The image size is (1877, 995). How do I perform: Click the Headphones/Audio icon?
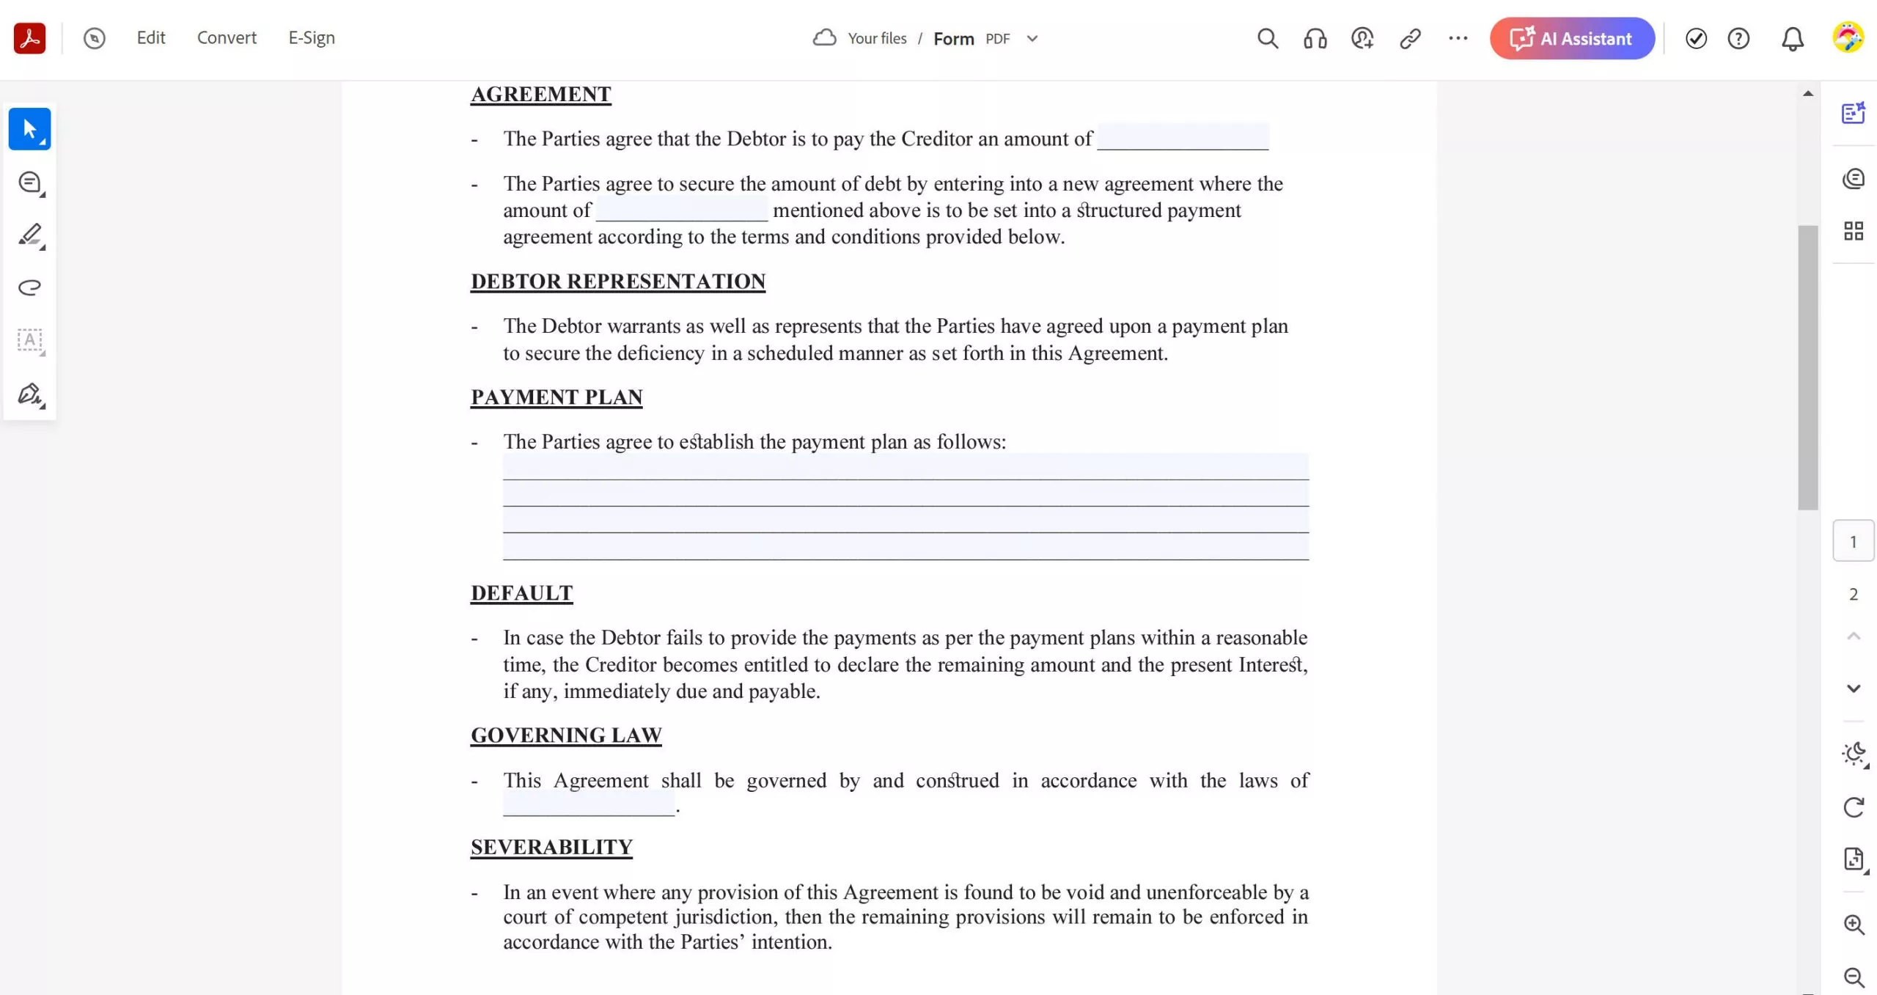coord(1313,37)
